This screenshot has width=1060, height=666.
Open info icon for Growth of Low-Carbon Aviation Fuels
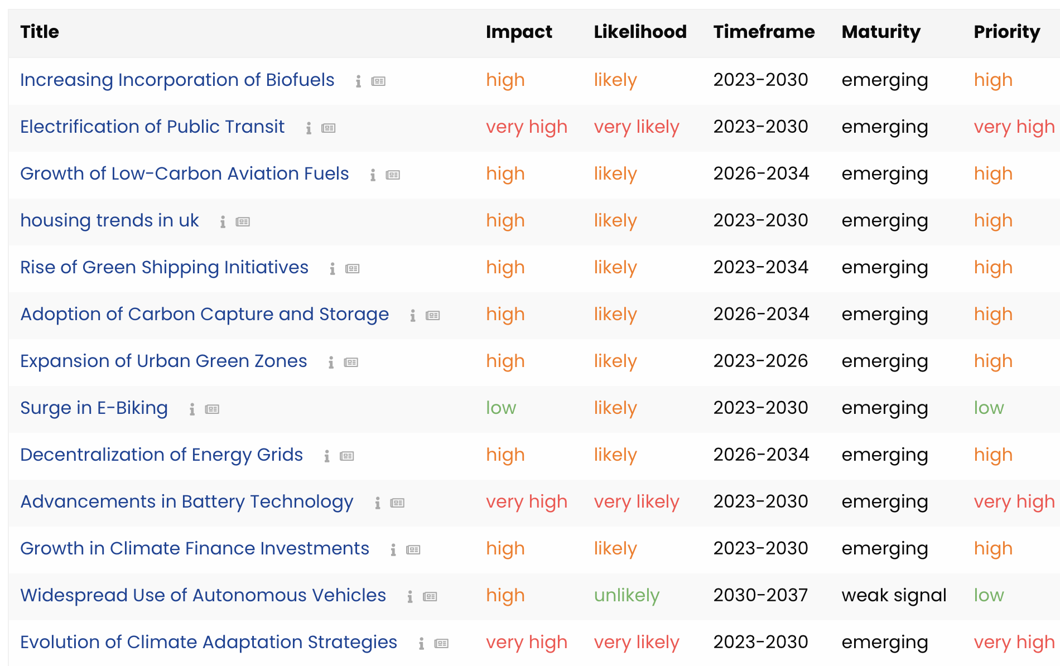(373, 175)
